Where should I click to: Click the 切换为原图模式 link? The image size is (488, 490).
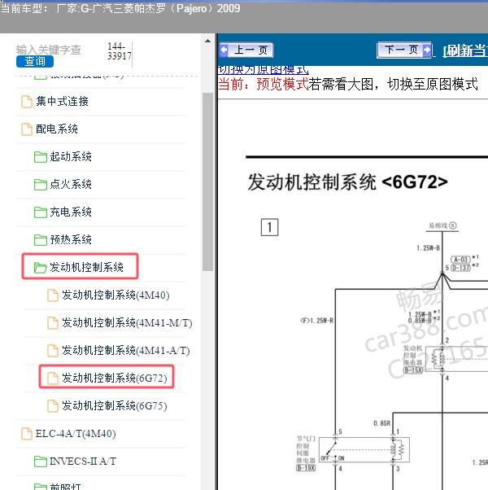tap(264, 70)
